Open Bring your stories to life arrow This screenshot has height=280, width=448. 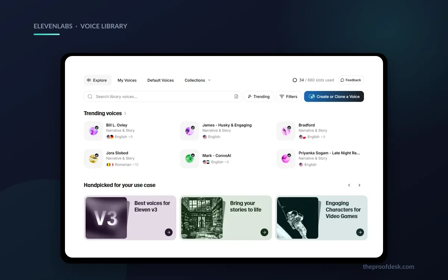[264, 232]
